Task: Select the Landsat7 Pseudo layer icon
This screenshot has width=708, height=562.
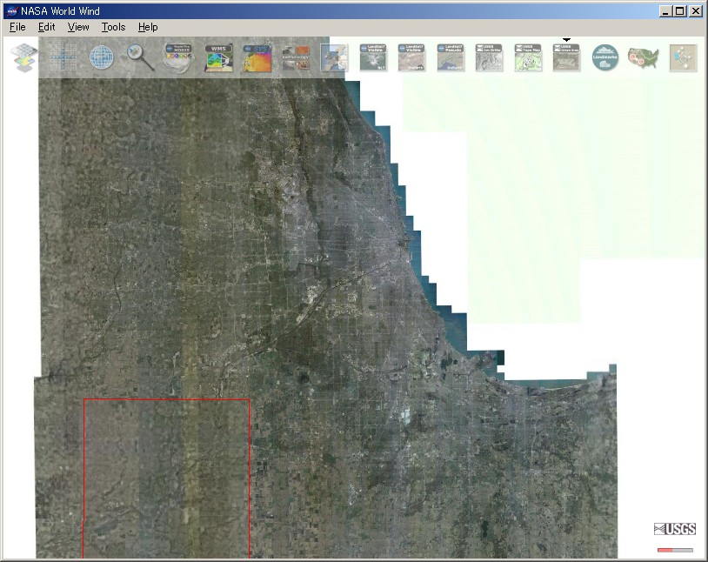Action: pyautogui.click(x=451, y=57)
